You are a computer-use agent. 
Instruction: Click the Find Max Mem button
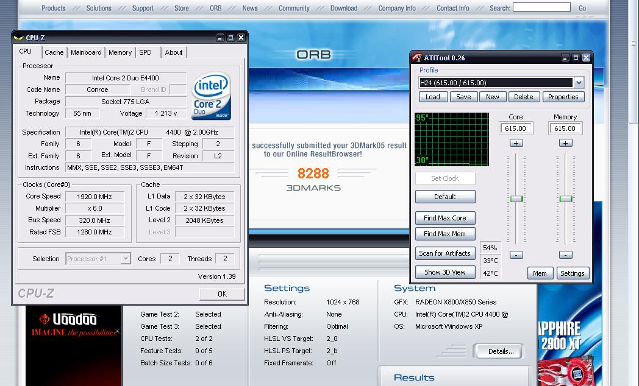[x=445, y=234]
